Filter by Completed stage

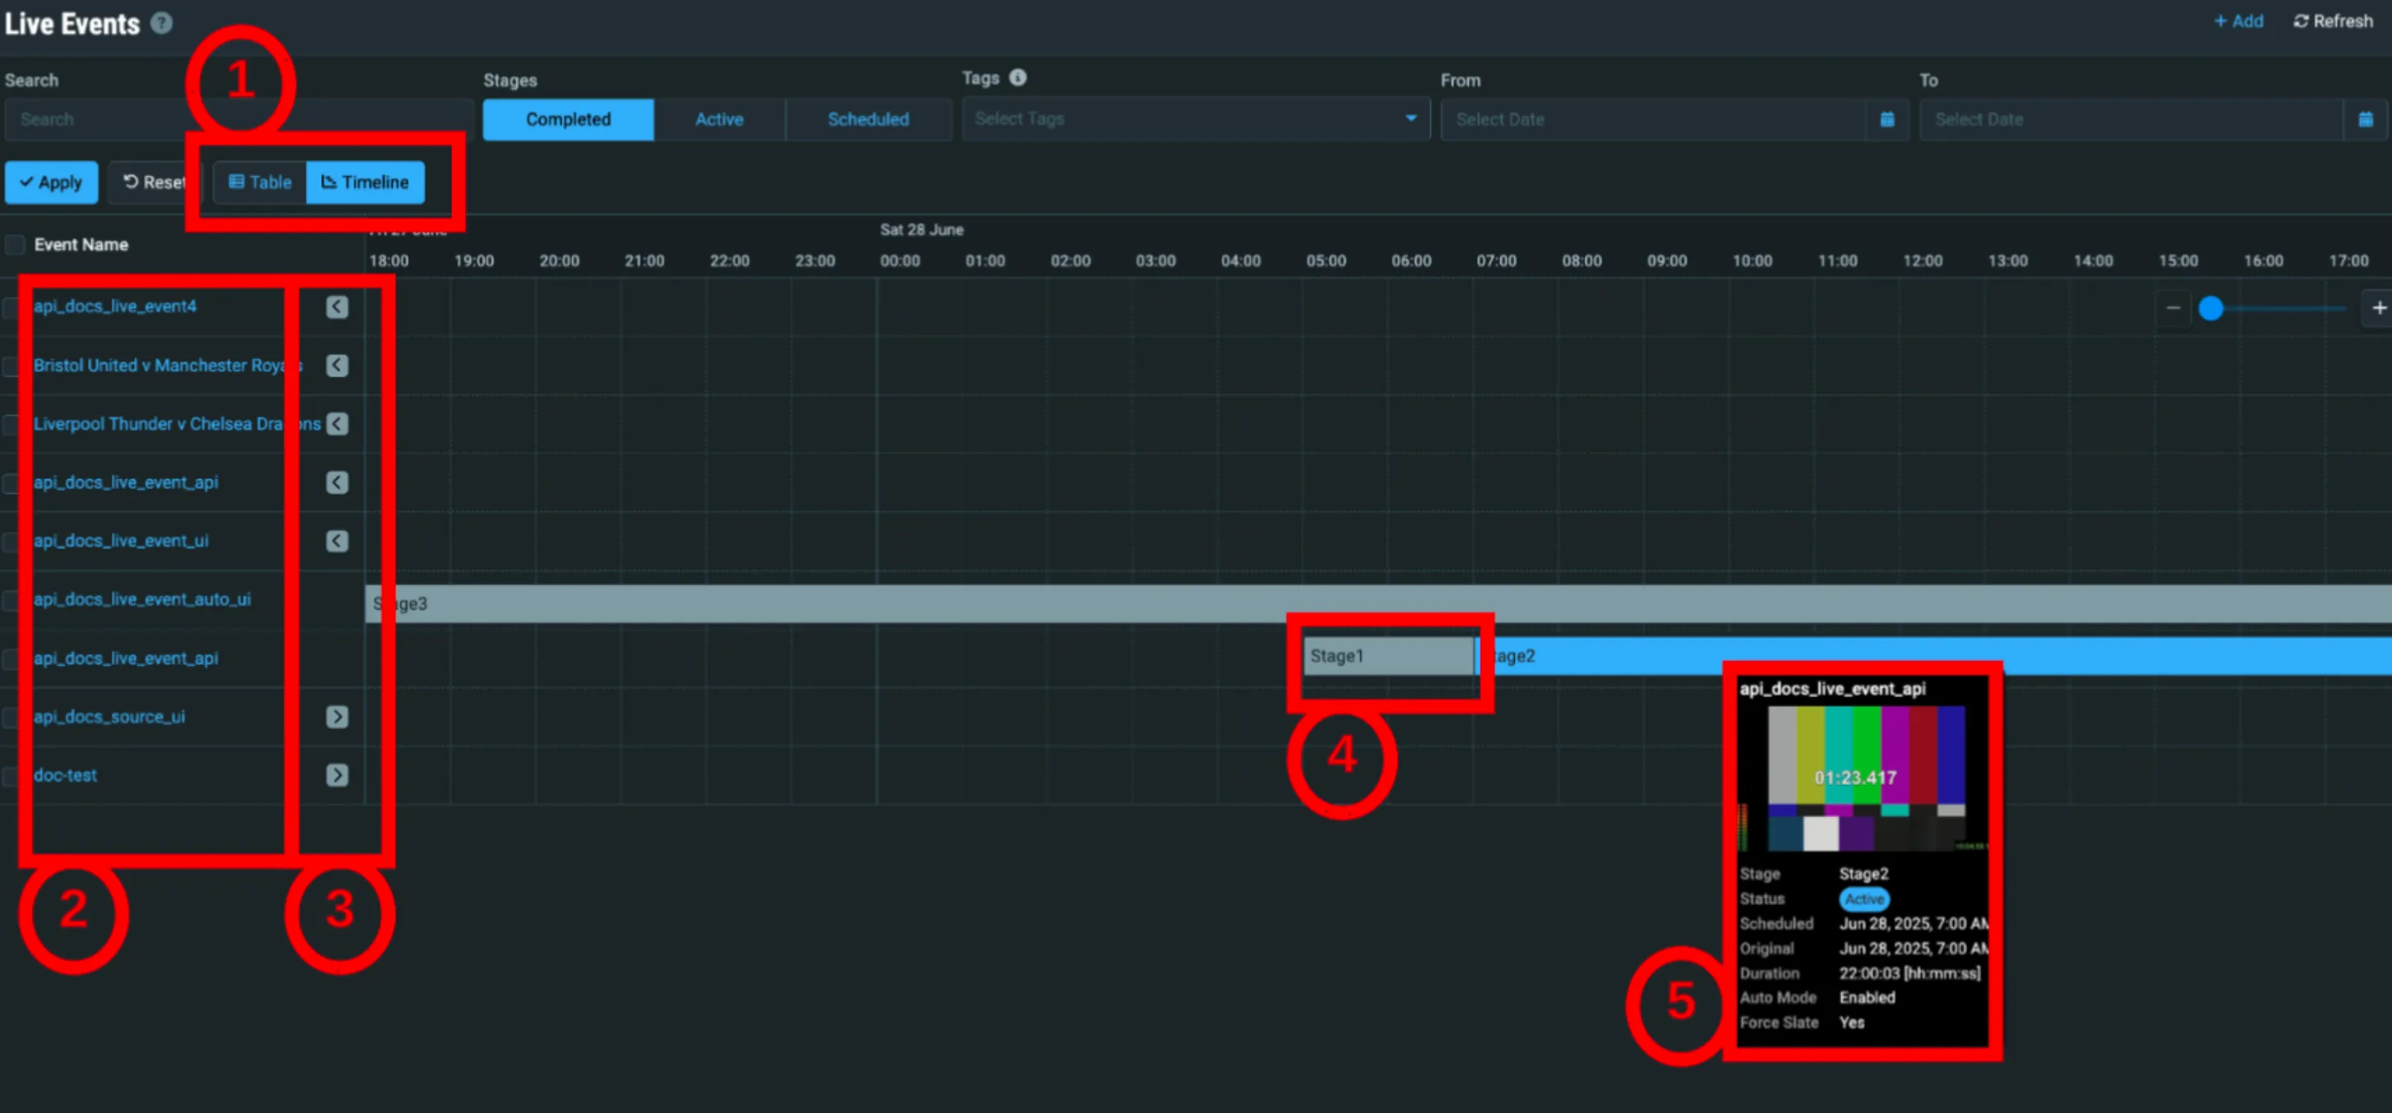click(568, 120)
